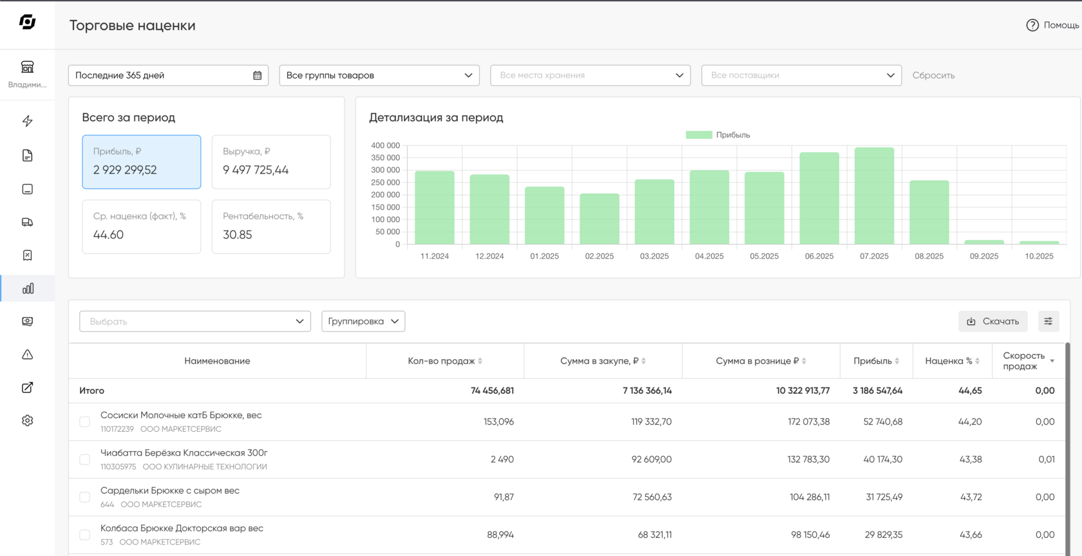Viewport: 1082px width, 556px height.
Task: Click the table column settings sliders icon
Action: pos(1048,321)
